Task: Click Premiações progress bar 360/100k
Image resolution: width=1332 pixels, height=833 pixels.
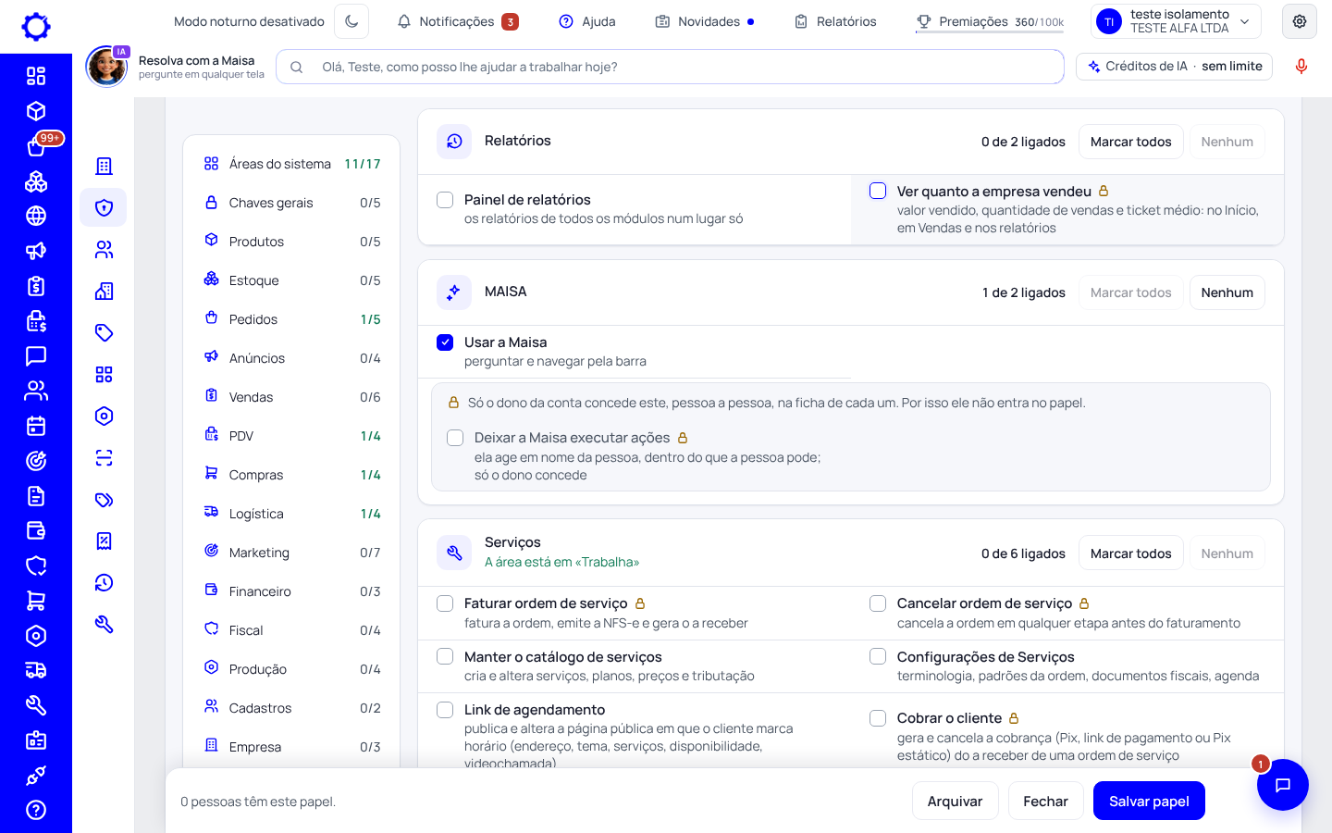Action: click(990, 22)
